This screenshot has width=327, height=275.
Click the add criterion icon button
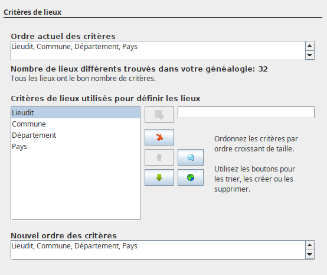point(159,115)
